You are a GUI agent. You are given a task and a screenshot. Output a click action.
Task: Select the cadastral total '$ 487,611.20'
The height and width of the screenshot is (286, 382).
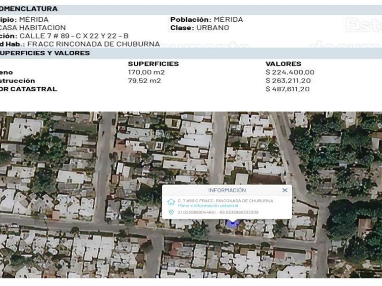287,89
